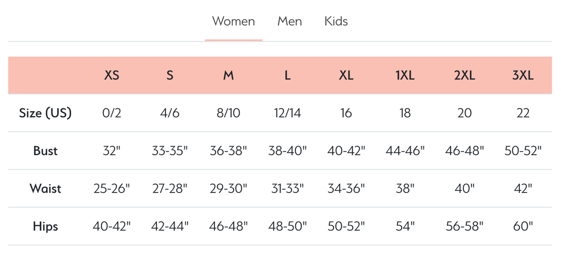
Task: Switch to the Women tab
Action: coord(233,22)
